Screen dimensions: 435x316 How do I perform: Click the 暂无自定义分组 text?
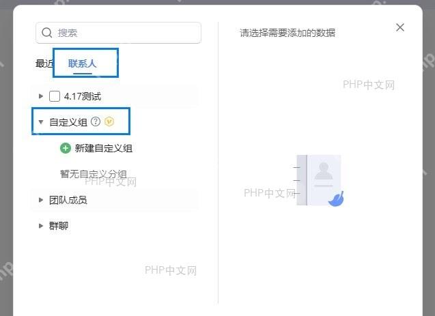tap(94, 174)
